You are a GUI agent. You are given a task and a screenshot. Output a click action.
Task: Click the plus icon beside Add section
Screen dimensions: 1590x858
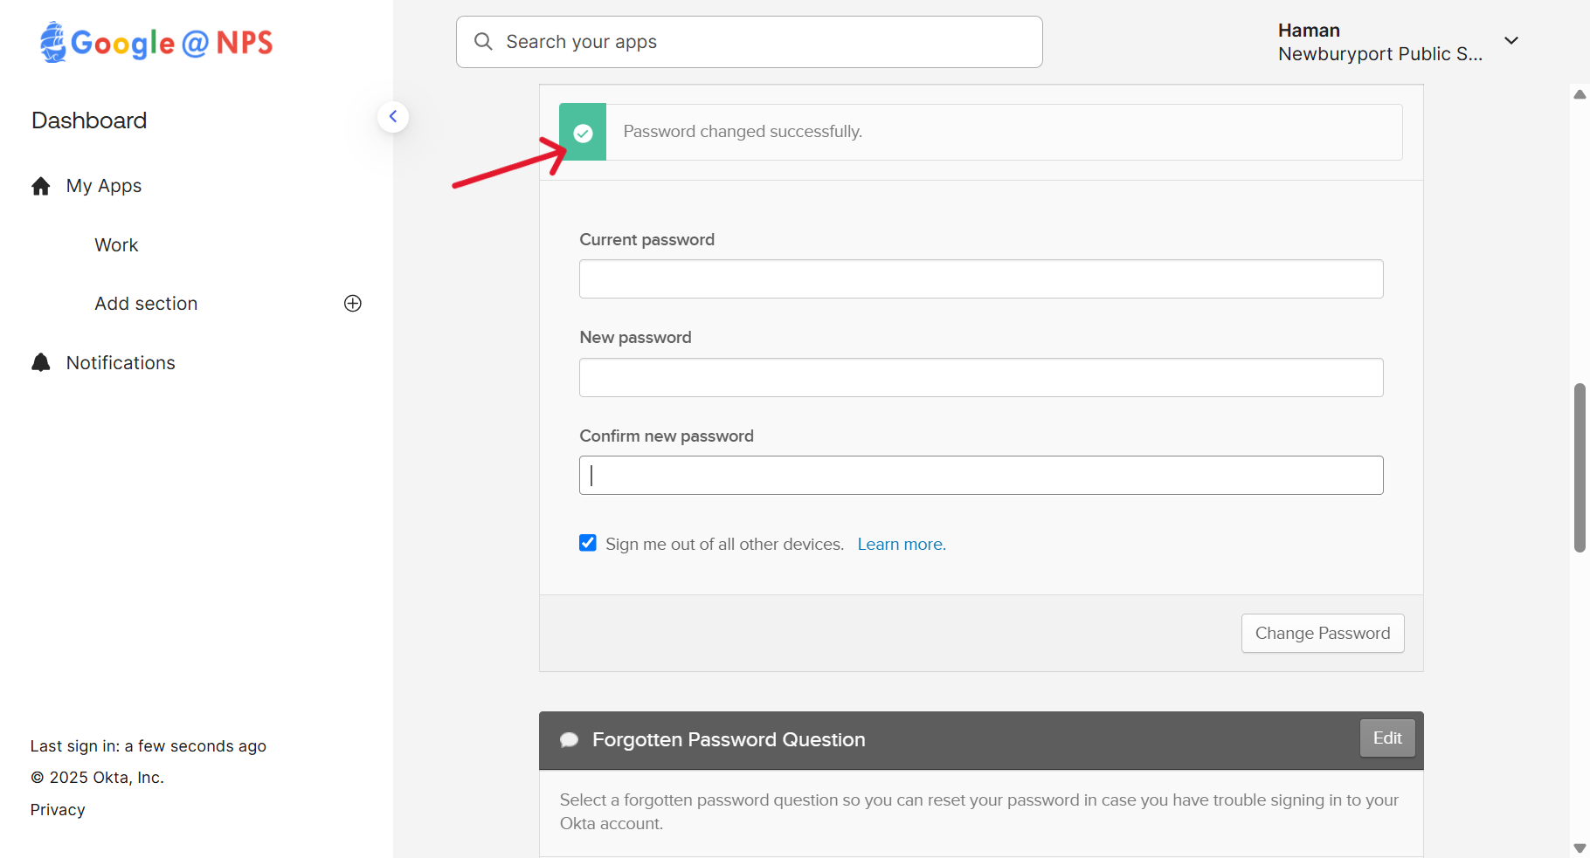[353, 304]
